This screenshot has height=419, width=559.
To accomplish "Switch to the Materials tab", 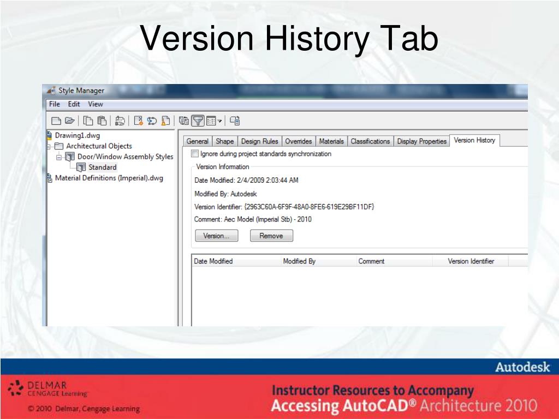I will click(331, 141).
